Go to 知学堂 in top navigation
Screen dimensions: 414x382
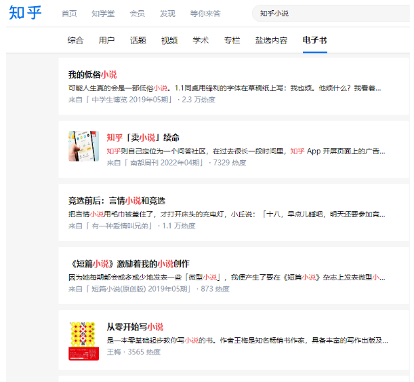[103, 14]
